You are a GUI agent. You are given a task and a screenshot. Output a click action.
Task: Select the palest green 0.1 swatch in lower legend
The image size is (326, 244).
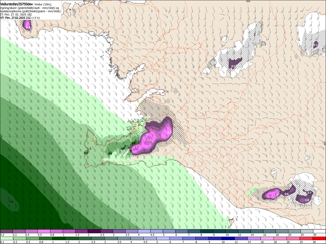[7, 238]
